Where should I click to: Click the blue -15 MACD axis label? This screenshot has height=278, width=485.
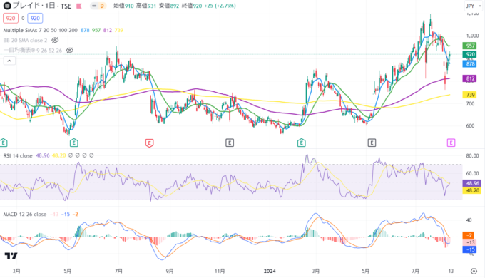point(469,249)
